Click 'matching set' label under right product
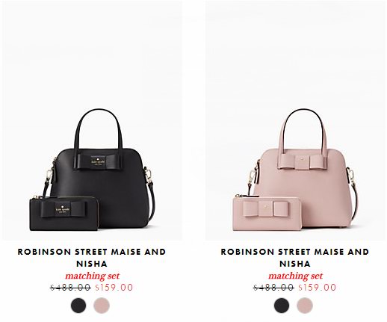The image size is (387, 322). 296,276
